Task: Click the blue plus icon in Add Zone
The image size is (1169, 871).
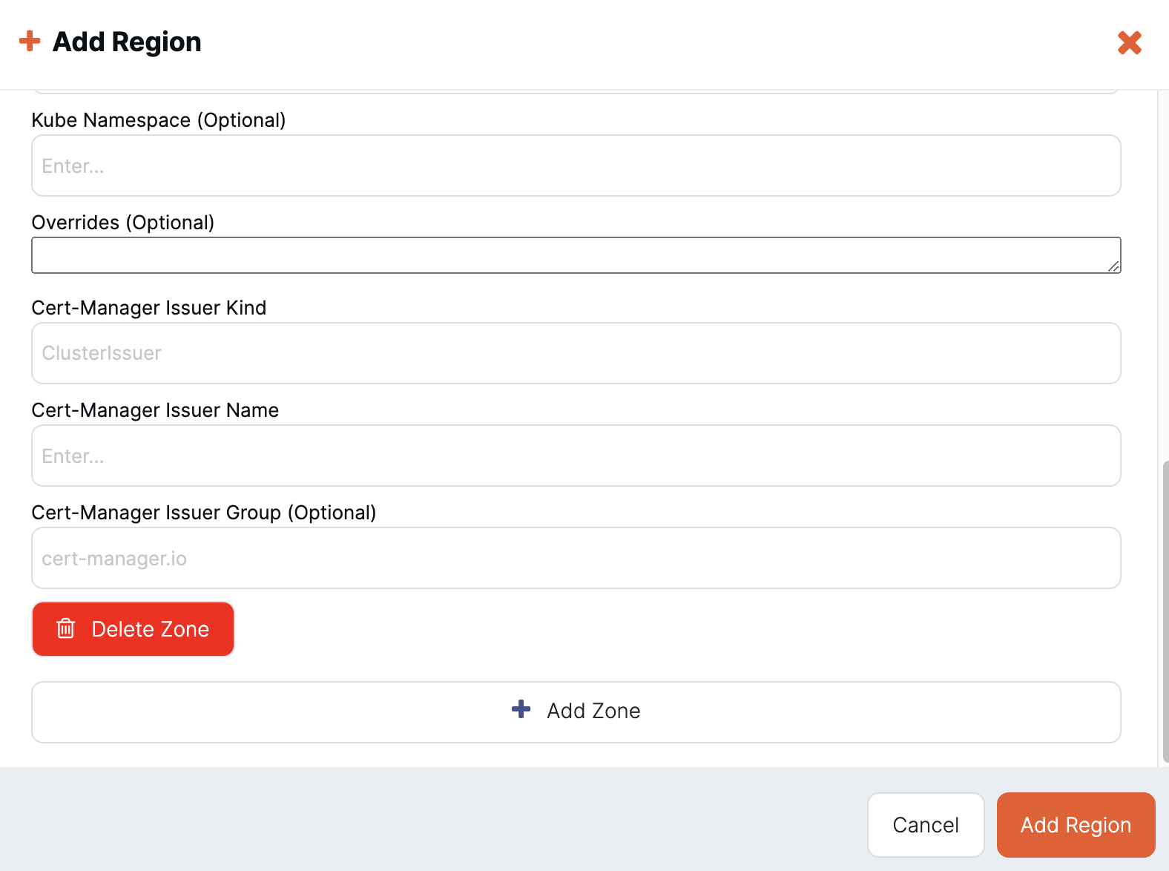Action: tap(521, 709)
